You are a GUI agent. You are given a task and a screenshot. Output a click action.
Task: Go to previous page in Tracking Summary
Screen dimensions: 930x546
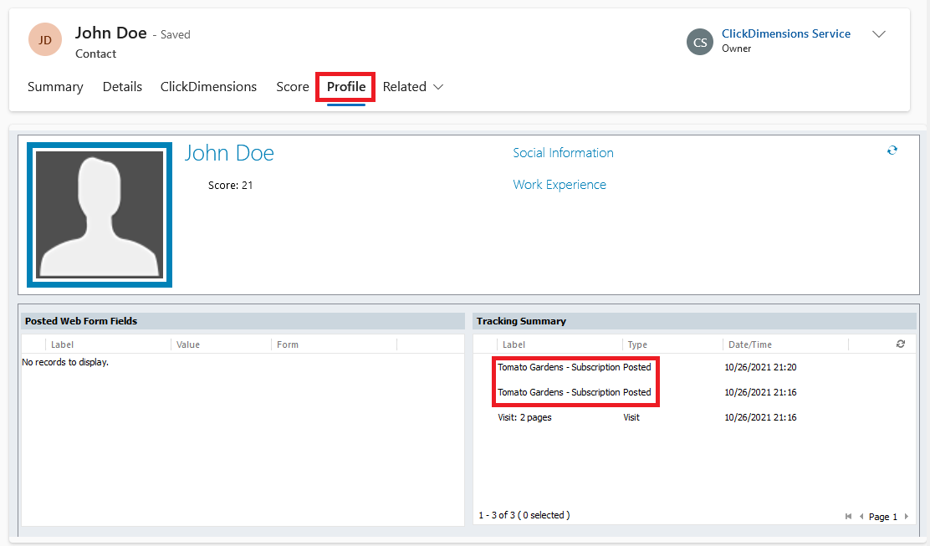click(x=861, y=517)
